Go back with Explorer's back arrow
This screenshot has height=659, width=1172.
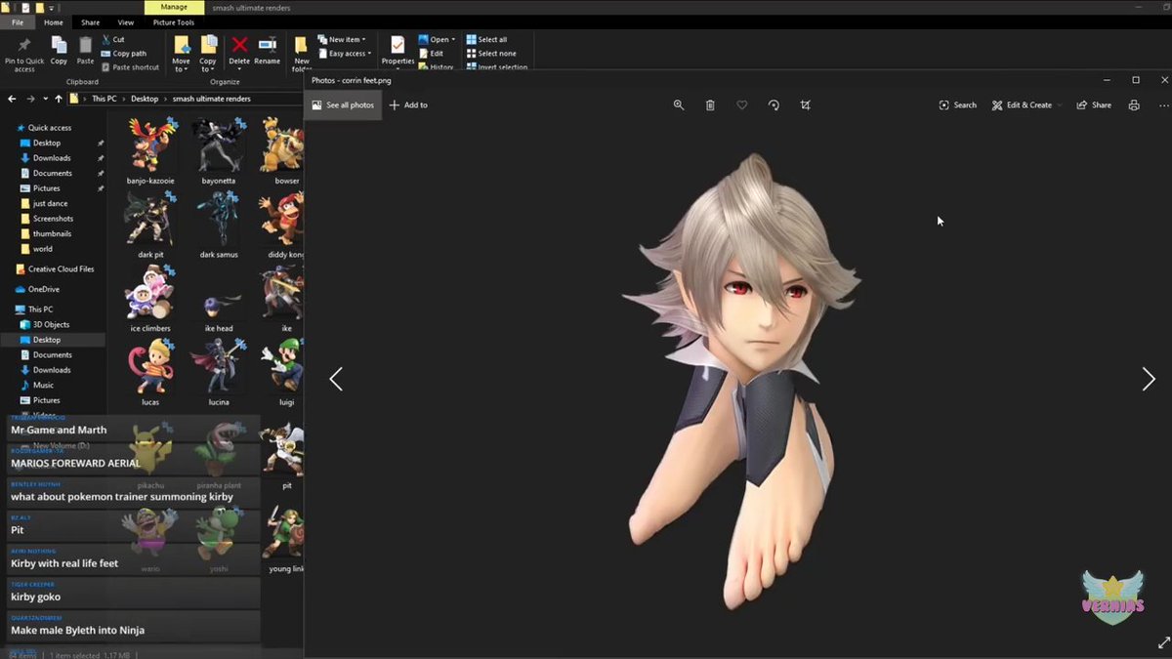13,99
